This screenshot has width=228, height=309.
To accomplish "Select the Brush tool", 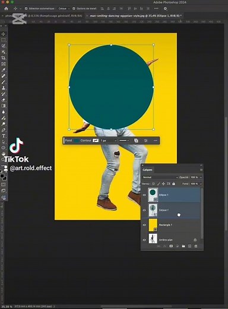I will click(4, 82).
